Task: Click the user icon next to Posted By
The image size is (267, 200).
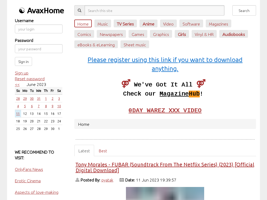Action: pyautogui.click(x=77, y=180)
